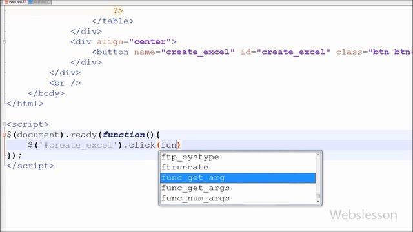Image resolution: width=413 pixels, height=232 pixels.
Task: Place cursor in the closing table tag line
Action: point(113,21)
